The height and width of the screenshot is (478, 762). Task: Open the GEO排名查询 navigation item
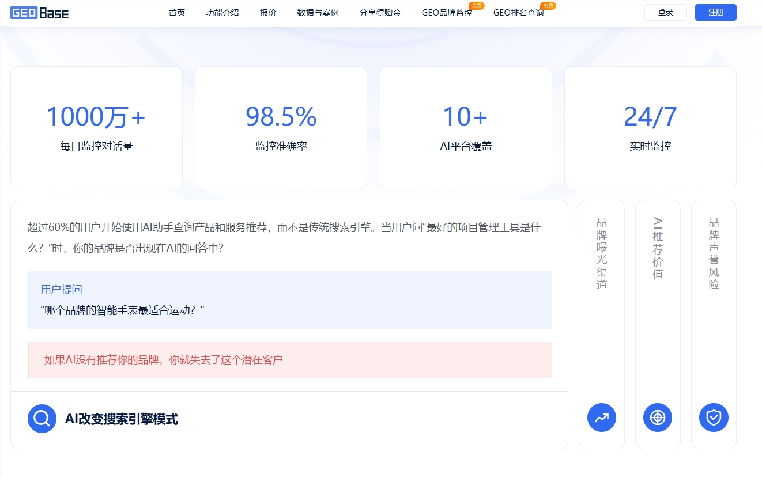[519, 12]
